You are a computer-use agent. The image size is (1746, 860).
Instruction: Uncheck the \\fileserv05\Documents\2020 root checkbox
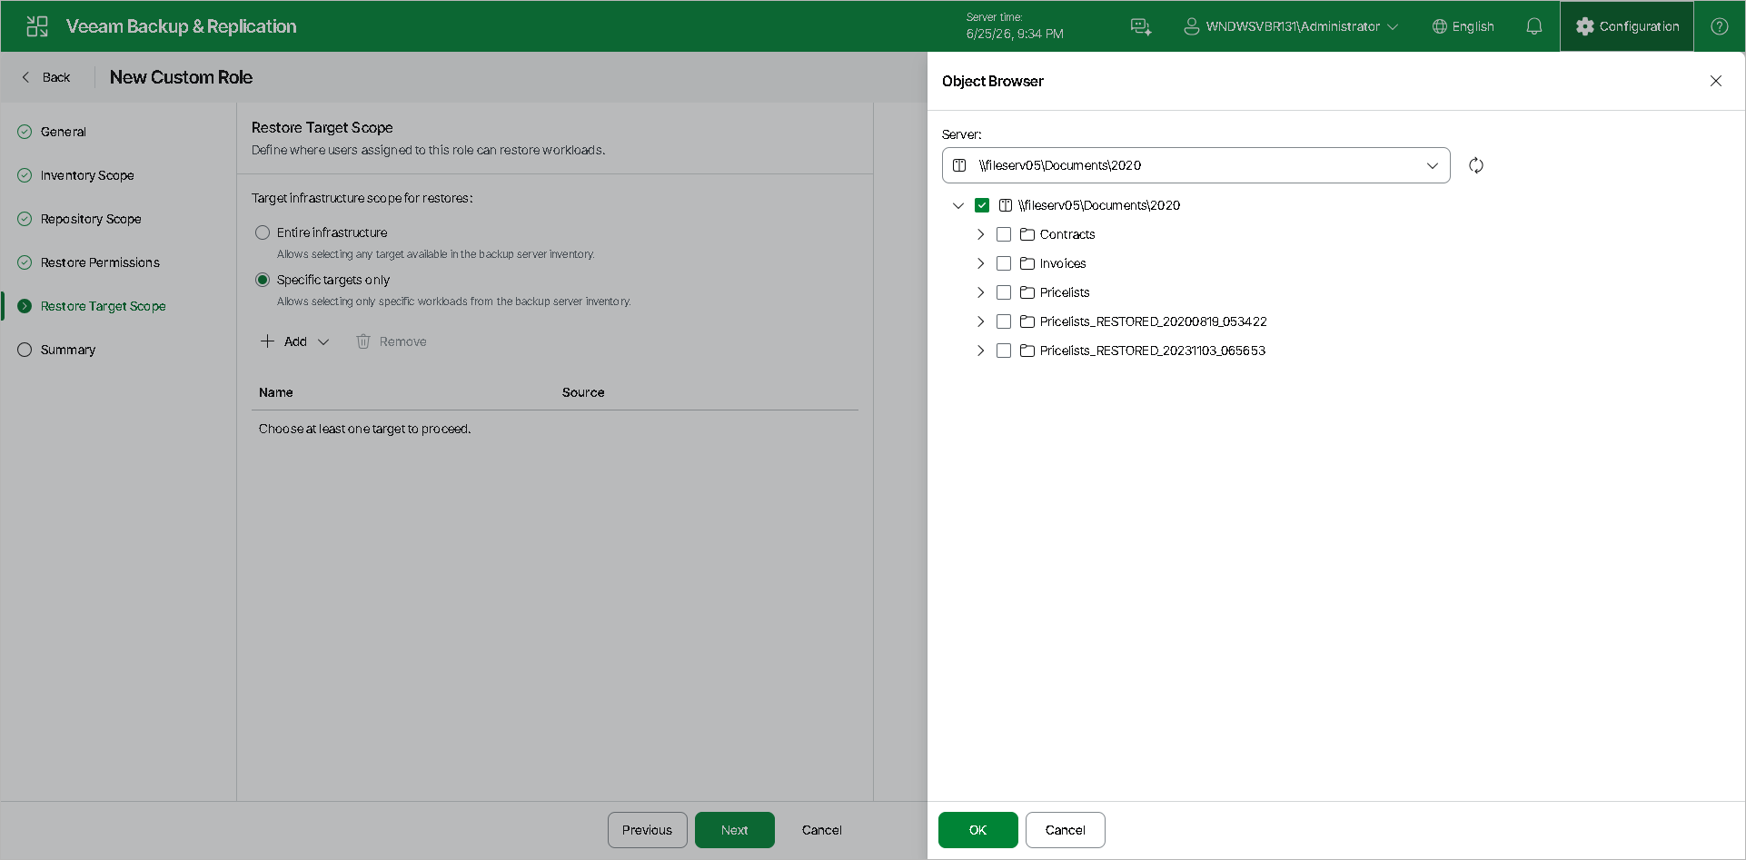pos(982,205)
